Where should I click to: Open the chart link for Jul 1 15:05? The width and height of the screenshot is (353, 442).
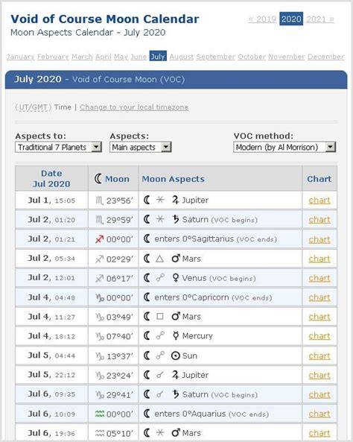(x=319, y=201)
